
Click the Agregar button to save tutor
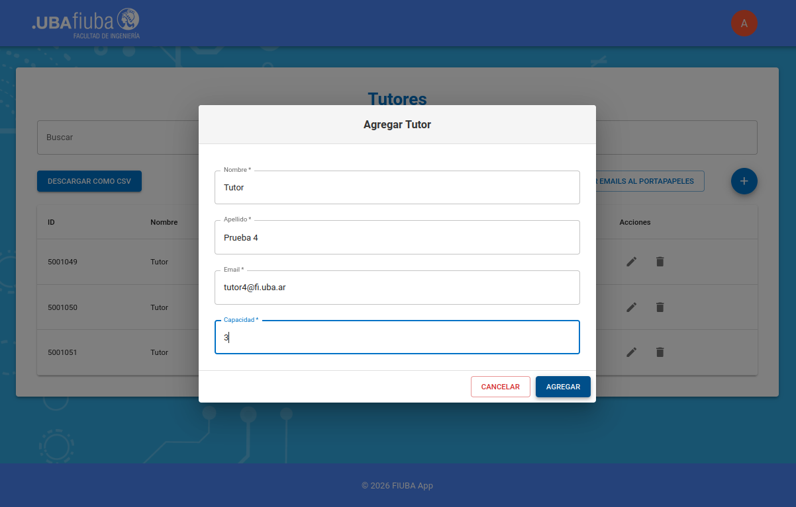point(563,387)
